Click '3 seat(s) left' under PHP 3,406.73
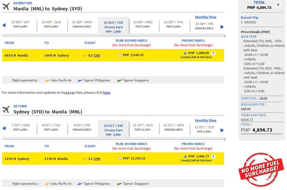Screen dimensions: 287x190 (196, 160)
